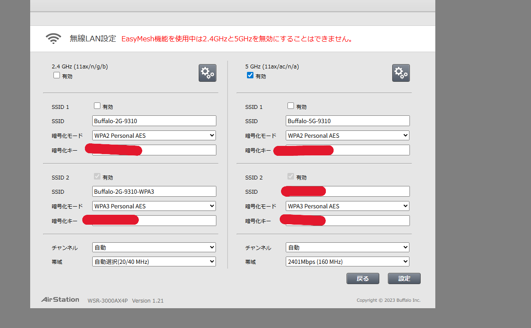
Task: Open 2.4 GHz SSID 1 encryption mode dropdown
Action: [x=154, y=136]
